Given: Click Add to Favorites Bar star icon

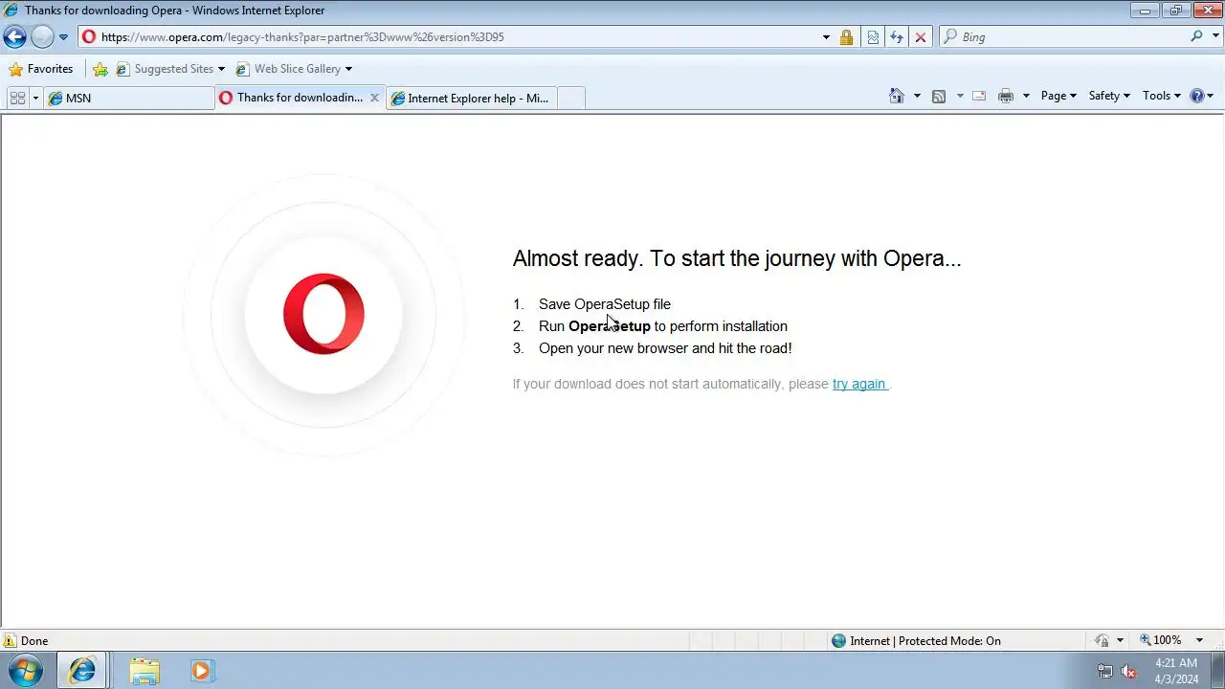Looking at the screenshot, I should coord(100,69).
